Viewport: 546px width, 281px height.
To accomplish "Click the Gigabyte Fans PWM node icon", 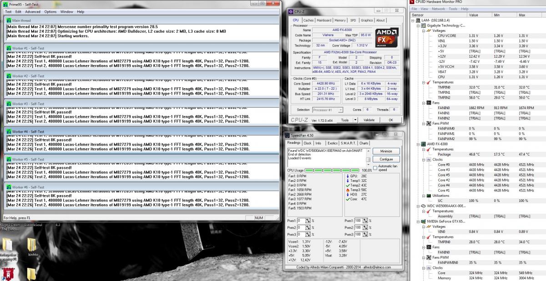I will (x=429, y=124).
